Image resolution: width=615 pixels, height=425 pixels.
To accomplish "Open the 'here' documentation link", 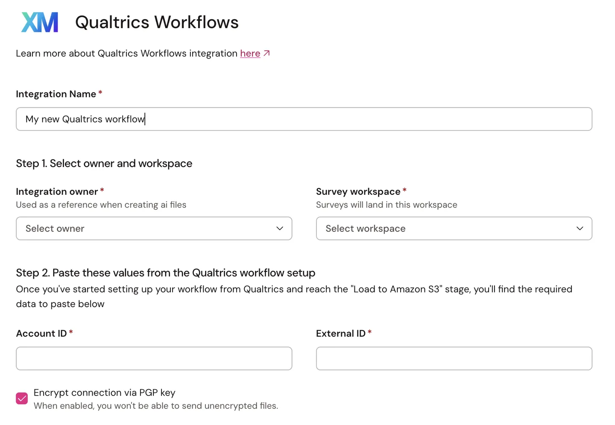I will pyautogui.click(x=250, y=53).
